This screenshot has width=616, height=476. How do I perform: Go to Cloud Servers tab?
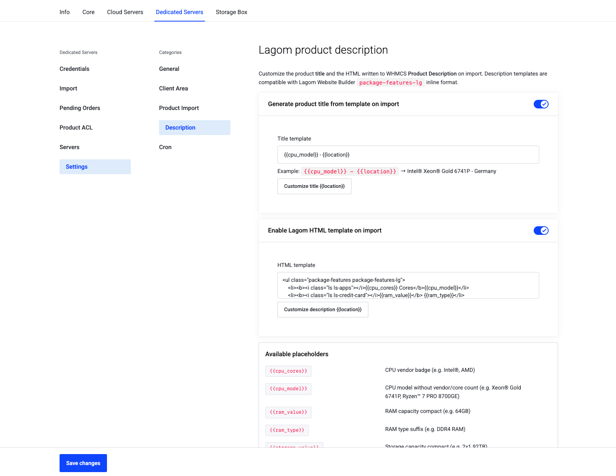(125, 12)
